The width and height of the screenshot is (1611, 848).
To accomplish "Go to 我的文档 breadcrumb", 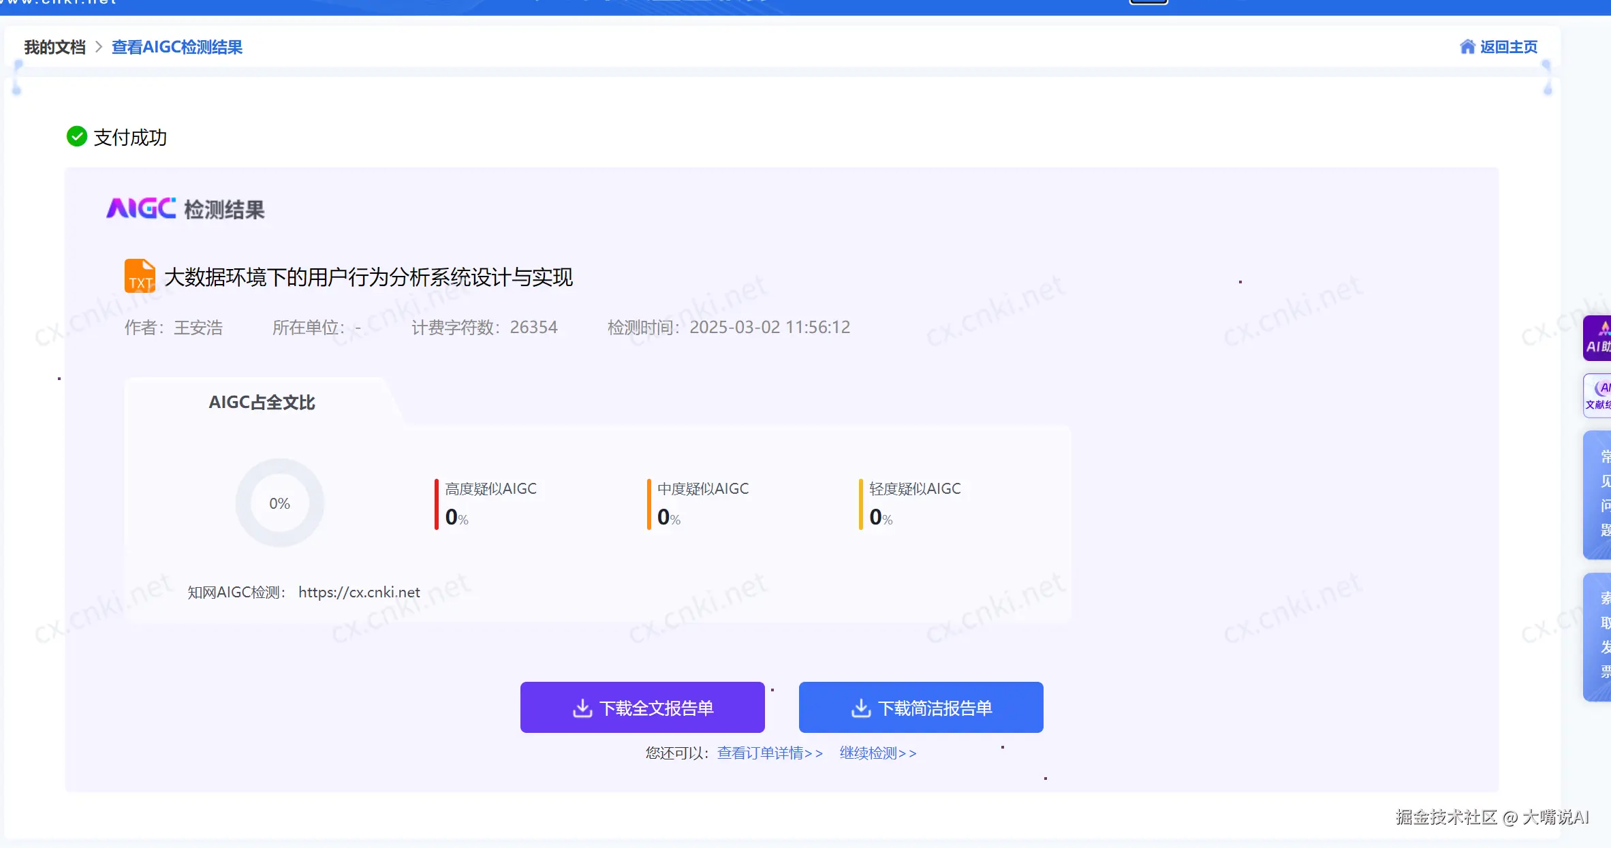I will click(54, 47).
